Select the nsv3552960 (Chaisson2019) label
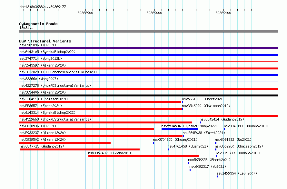Image resolution: width=287 pixels, height=189 pixels. [x=239, y=146]
